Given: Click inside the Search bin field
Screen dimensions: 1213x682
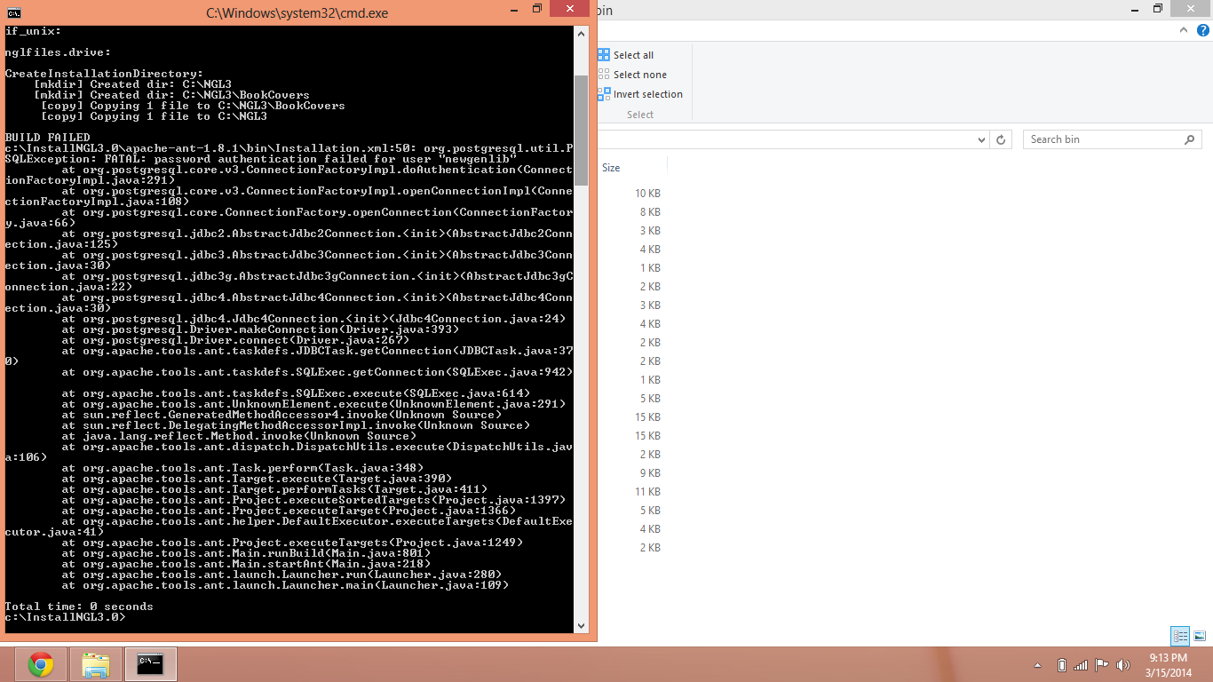Looking at the screenshot, I should pyautogui.click(x=1101, y=139).
